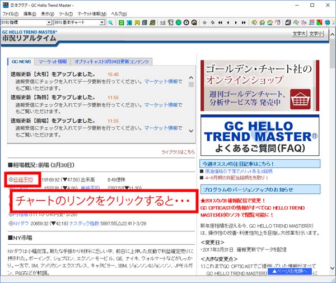This screenshot has height=283, width=336.
Task: Click マーケット情報 link in 前場 news item
Action: pyautogui.click(x=161, y=128)
